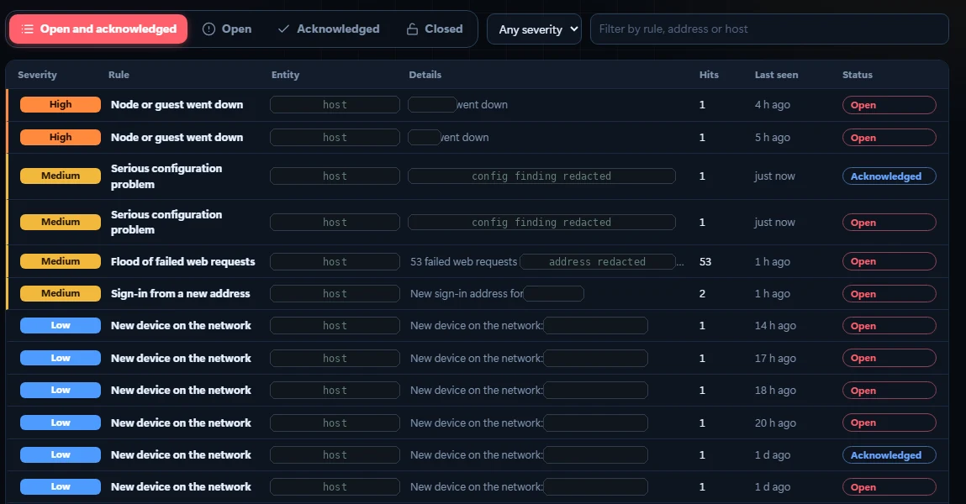Click the 1 h ago value on Flood row
Screen dimensions: 966x504
(773, 261)
